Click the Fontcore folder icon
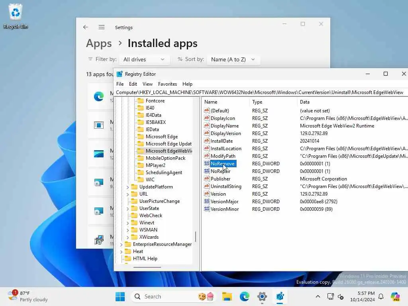 [x=141, y=100]
